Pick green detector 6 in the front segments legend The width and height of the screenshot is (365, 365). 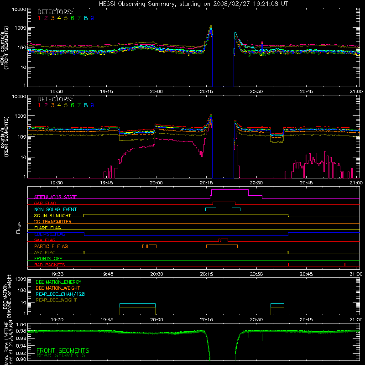point(73,18)
